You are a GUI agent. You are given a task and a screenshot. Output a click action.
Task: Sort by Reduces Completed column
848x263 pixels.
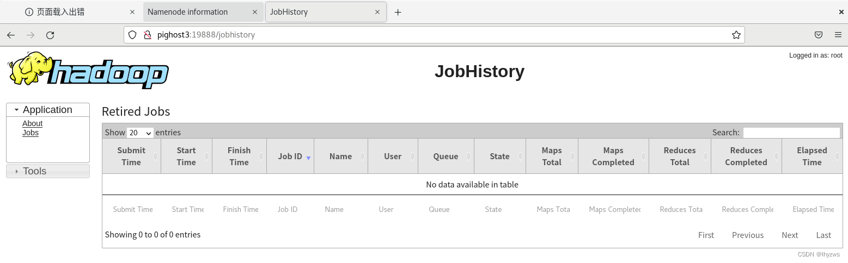746,156
